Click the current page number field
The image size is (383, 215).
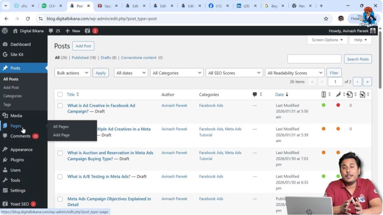[x=335, y=82]
